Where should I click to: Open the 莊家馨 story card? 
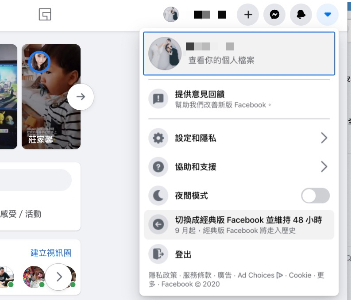[51, 96]
